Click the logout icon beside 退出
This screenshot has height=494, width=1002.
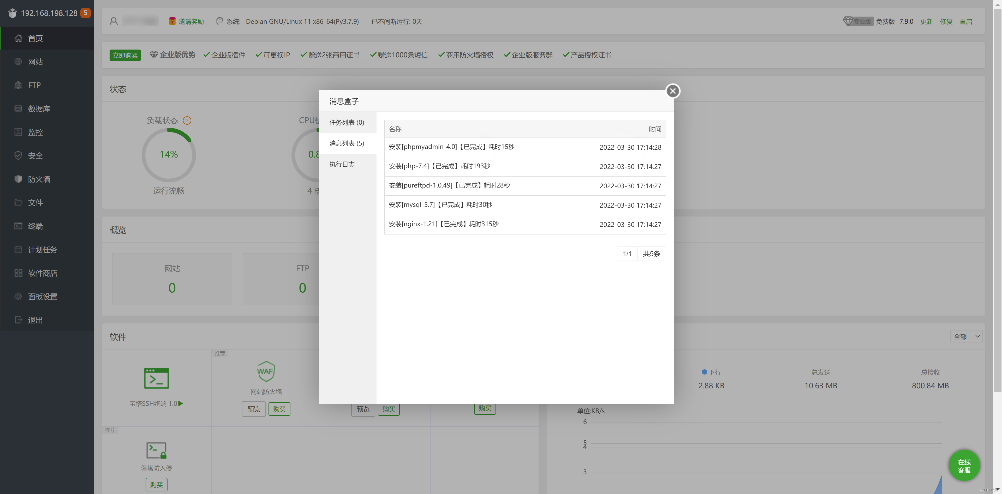[18, 320]
